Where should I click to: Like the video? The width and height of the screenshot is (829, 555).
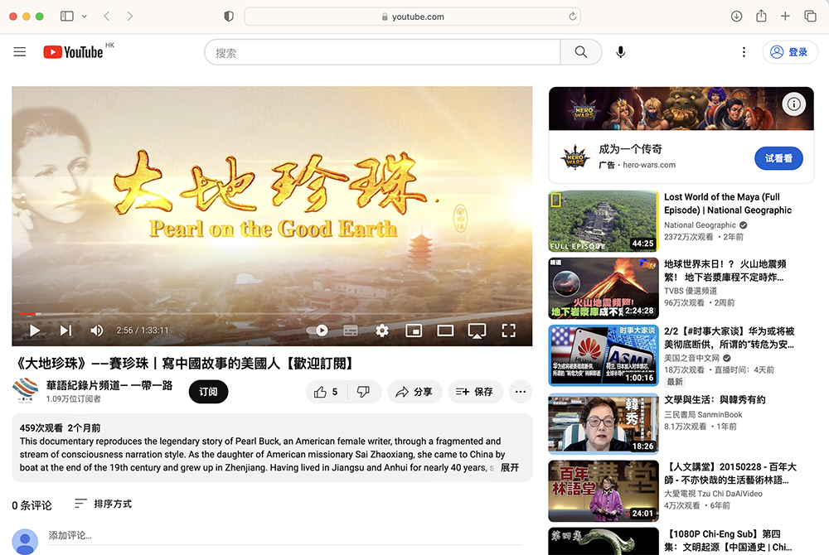(326, 392)
